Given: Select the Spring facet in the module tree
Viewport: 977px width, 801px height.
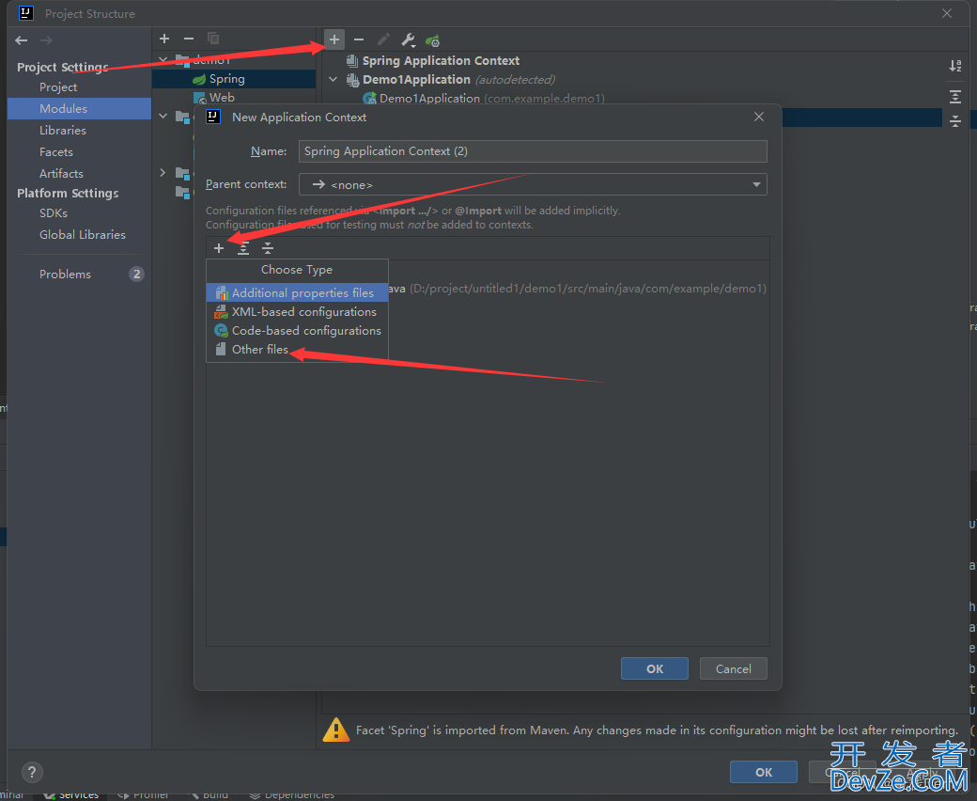Looking at the screenshot, I should click(226, 79).
